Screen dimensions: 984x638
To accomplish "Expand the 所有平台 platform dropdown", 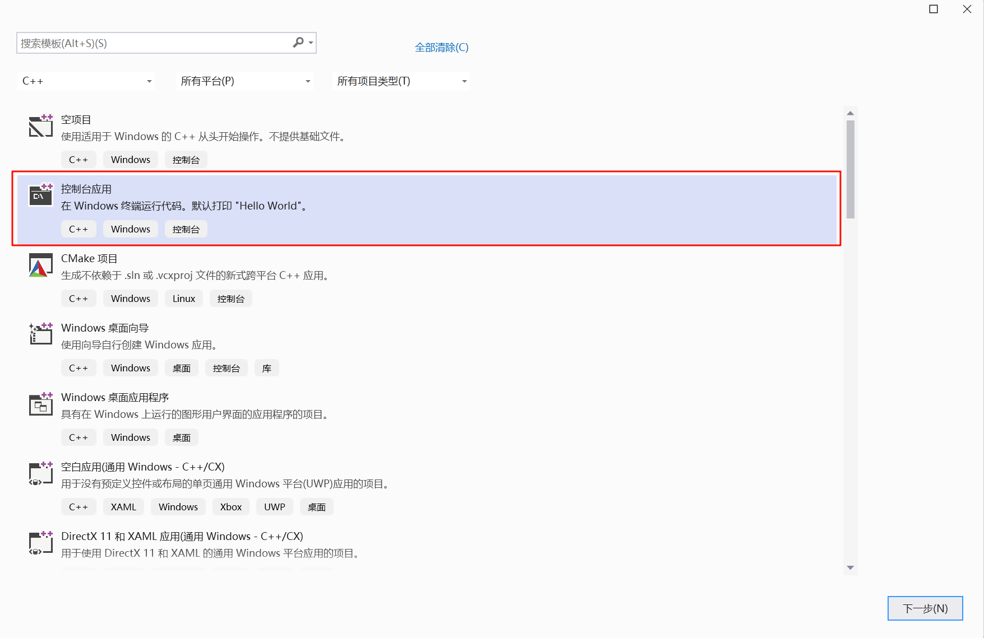I will coord(244,81).
